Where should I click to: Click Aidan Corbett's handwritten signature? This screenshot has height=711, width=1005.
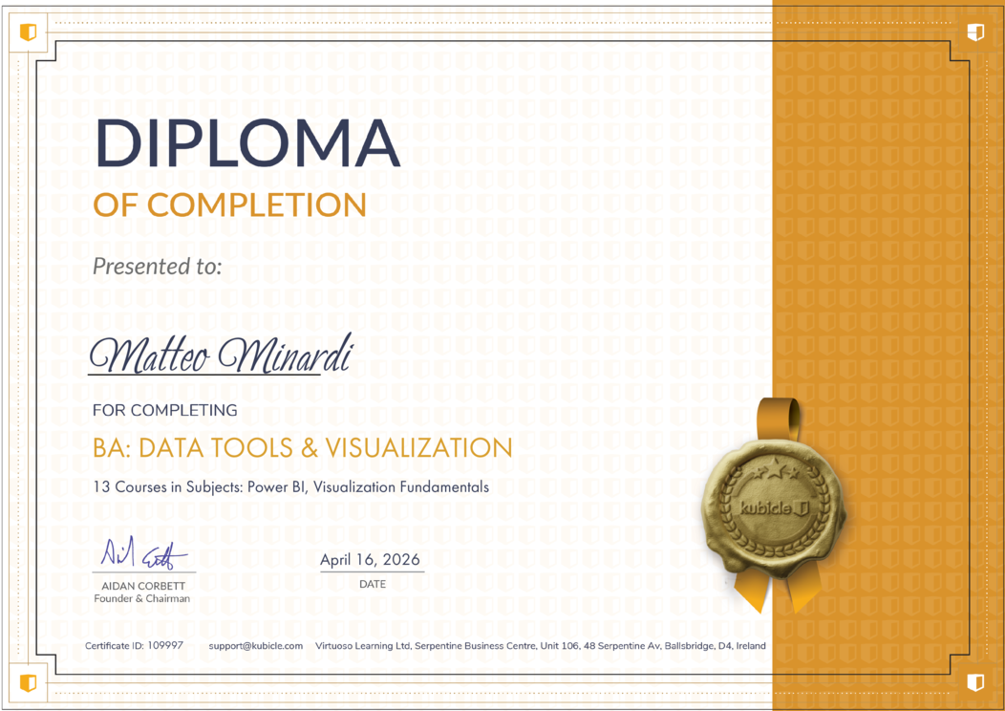point(144,554)
